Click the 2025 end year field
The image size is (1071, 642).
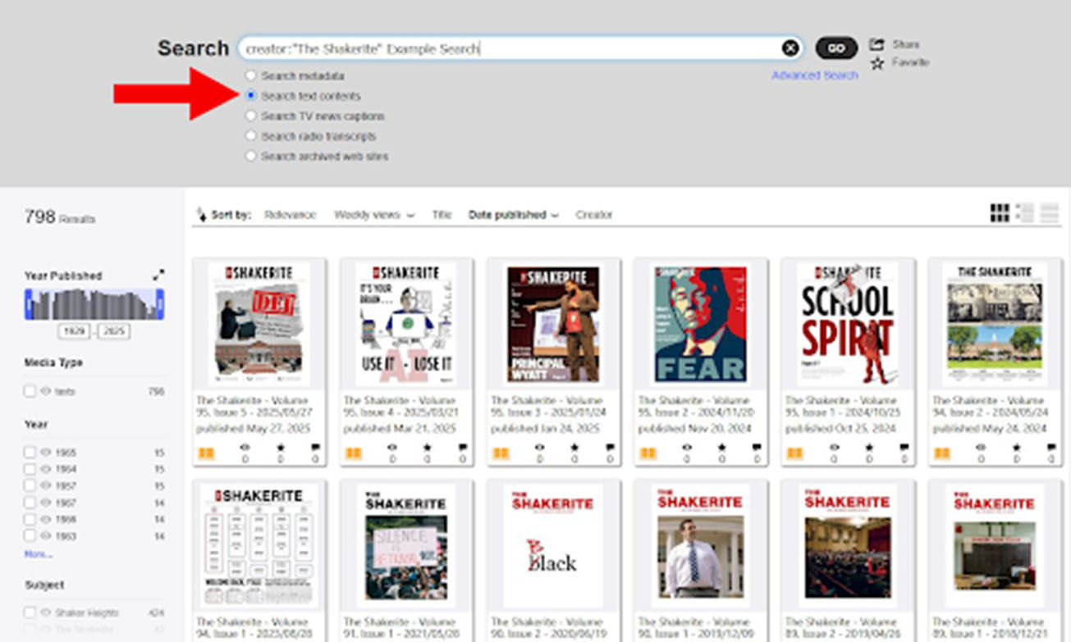[x=114, y=331]
